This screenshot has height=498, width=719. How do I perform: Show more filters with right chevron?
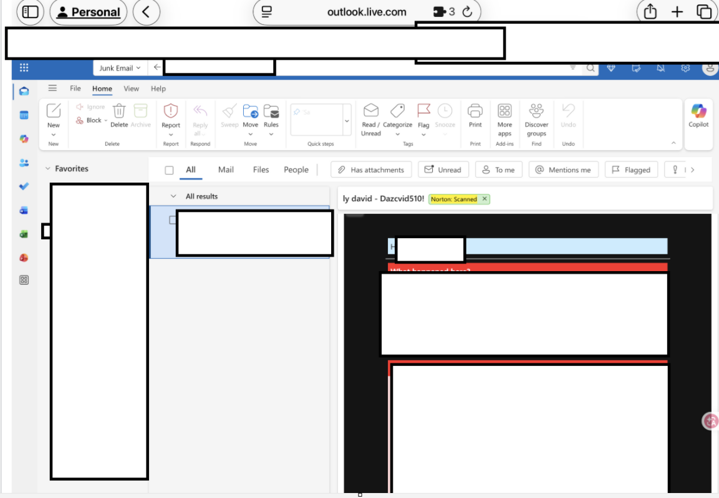(692, 170)
